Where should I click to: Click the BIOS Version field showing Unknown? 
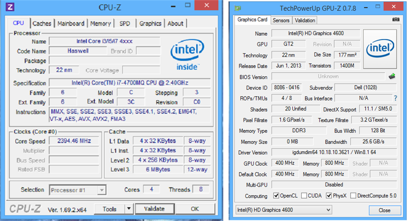tap(328, 76)
